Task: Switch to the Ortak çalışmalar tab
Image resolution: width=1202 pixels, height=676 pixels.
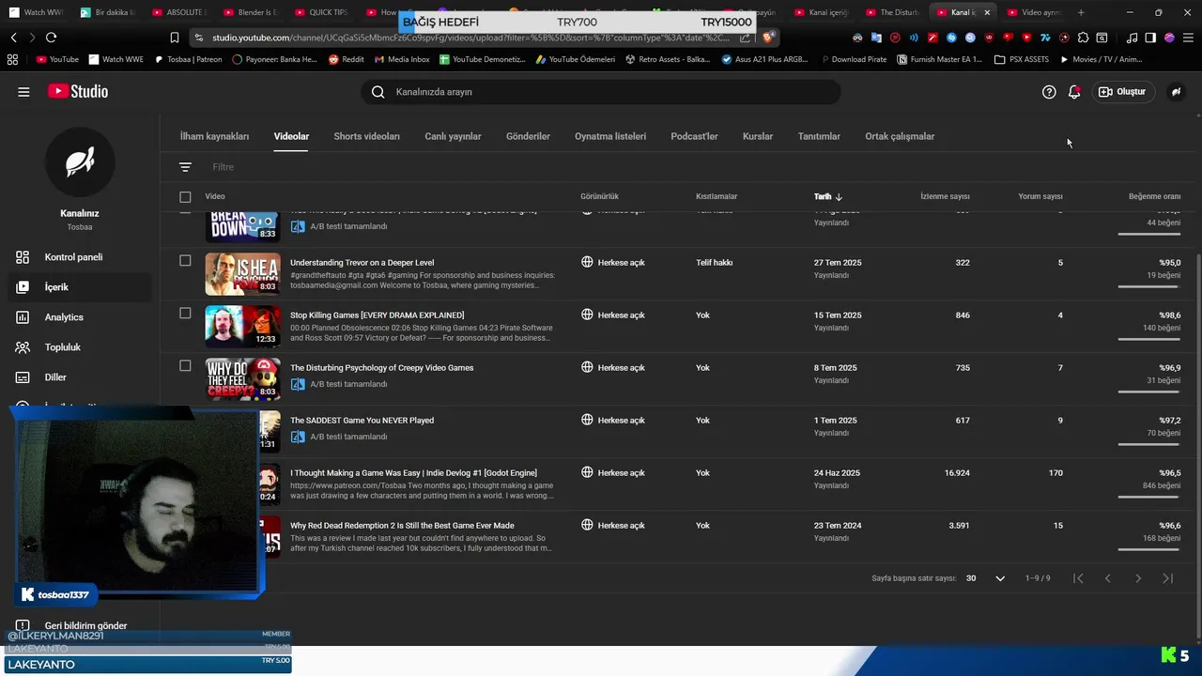Action: coord(900,136)
